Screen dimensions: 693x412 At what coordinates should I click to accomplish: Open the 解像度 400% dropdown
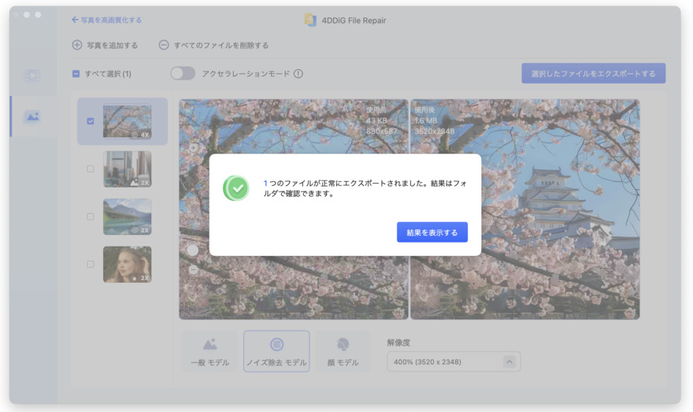(x=454, y=362)
